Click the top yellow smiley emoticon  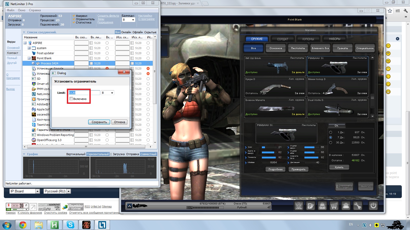click(x=388, y=46)
